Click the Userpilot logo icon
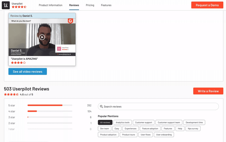The width and height of the screenshot is (226, 142). point(6,5)
